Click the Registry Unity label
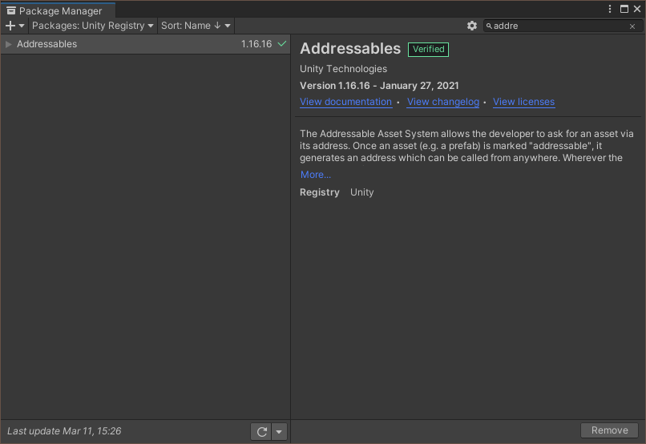The image size is (646, 444). pos(337,192)
